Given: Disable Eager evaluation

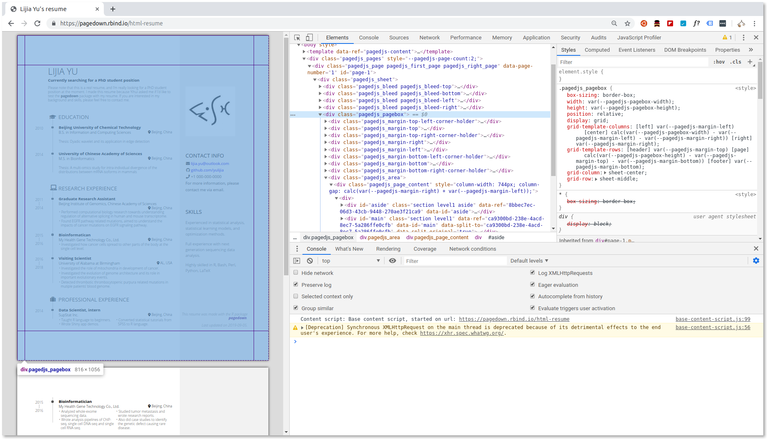Looking at the screenshot, I should 532,284.
